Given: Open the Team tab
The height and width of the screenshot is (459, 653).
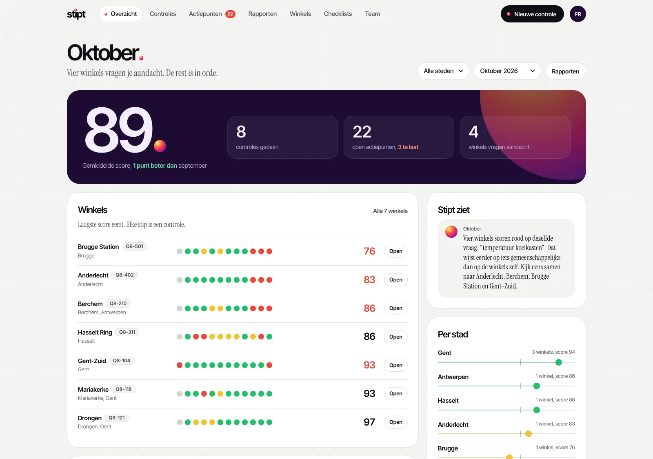Looking at the screenshot, I should 372,14.
